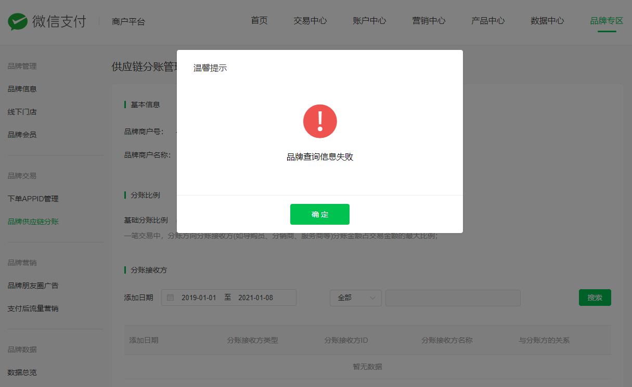The width and height of the screenshot is (632, 387).
Task: Click the WeChat Pay logo icon
Action: 17,22
